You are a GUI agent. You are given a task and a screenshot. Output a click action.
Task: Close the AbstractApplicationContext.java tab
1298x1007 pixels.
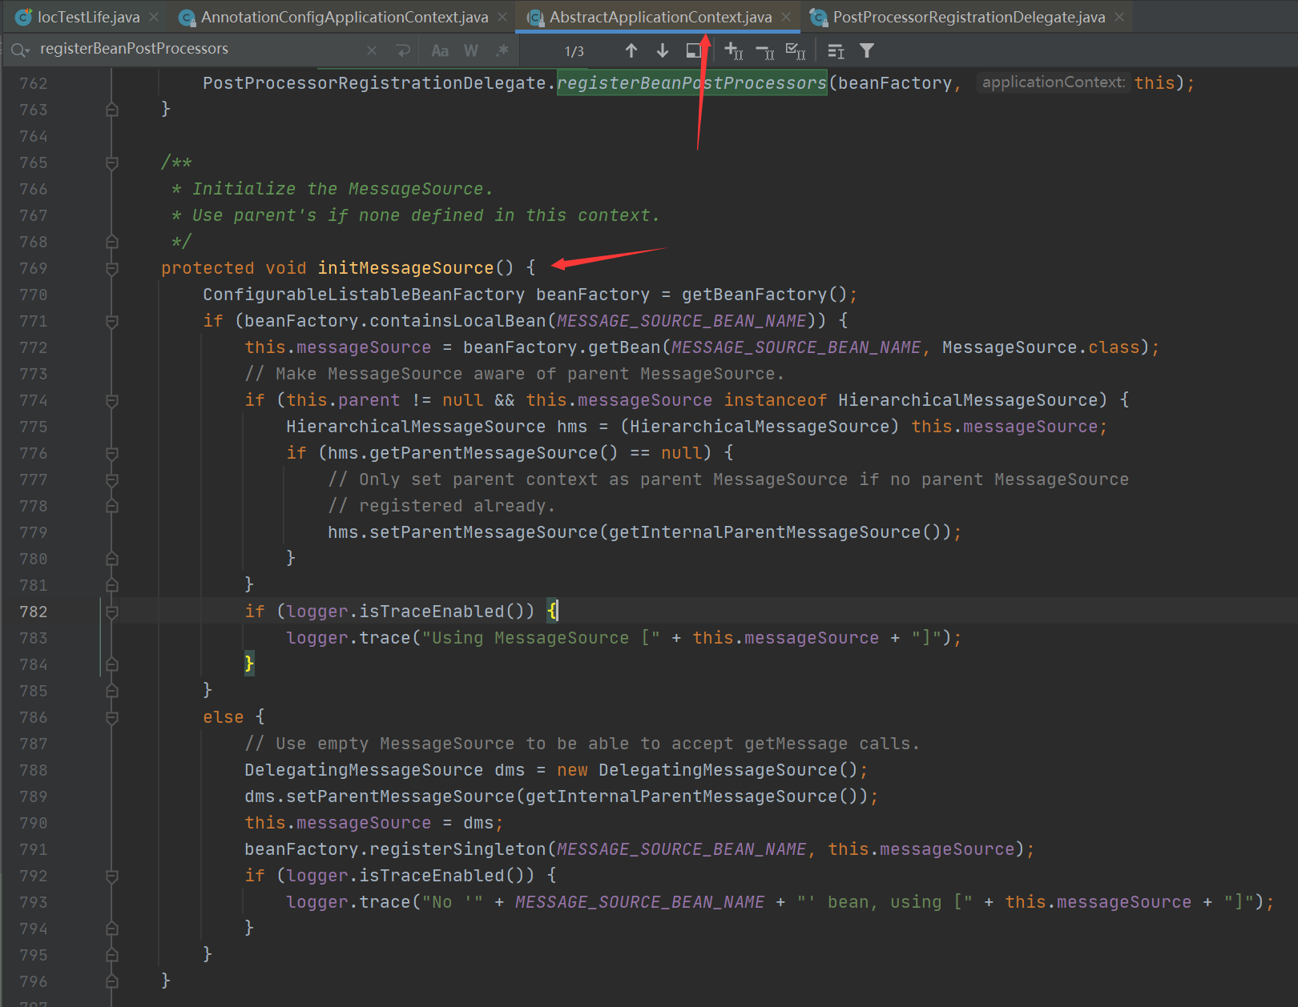coord(786,17)
